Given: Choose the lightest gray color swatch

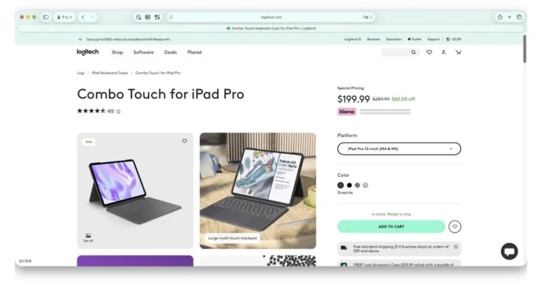Looking at the screenshot, I should (x=365, y=185).
